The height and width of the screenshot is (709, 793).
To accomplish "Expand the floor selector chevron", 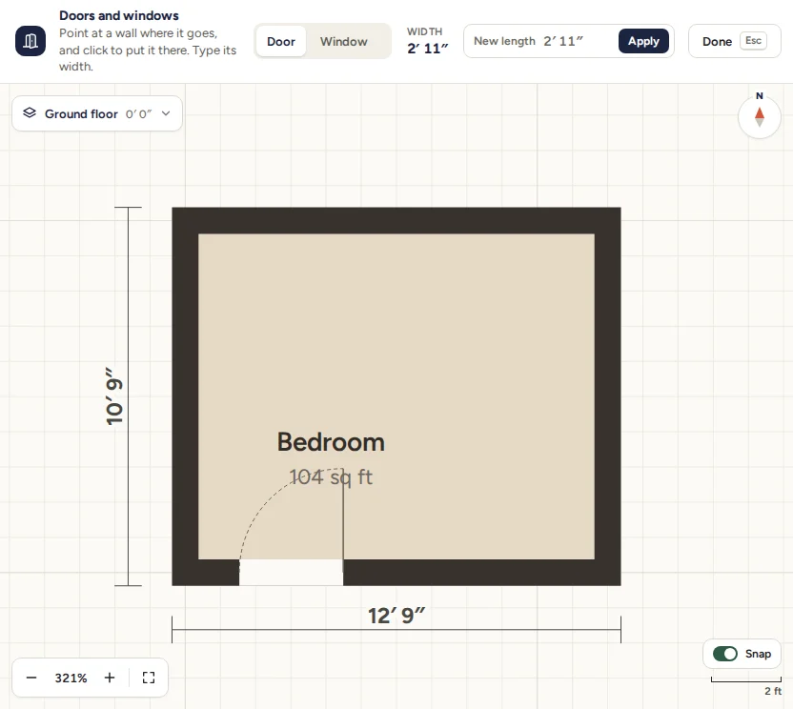I will (166, 113).
